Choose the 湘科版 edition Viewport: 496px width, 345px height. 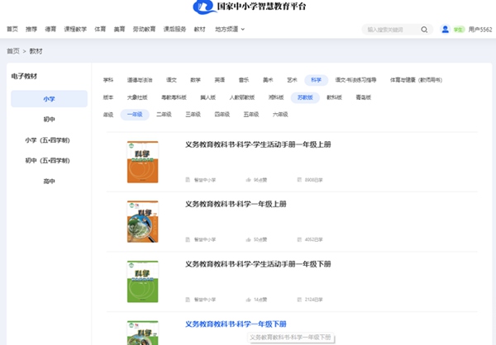[x=276, y=97]
